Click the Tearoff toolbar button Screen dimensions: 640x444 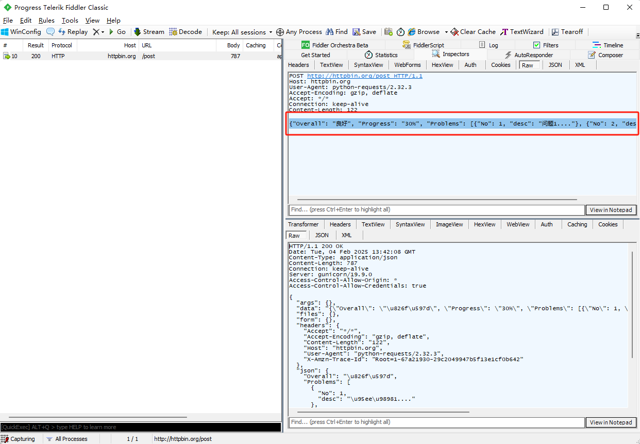point(567,32)
